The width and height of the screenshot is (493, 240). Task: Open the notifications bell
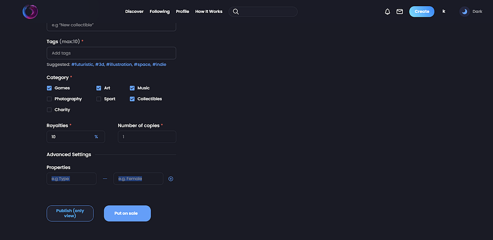click(x=388, y=12)
